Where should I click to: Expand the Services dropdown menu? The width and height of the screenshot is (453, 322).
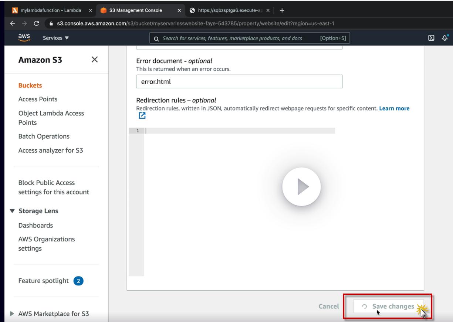tap(56, 38)
